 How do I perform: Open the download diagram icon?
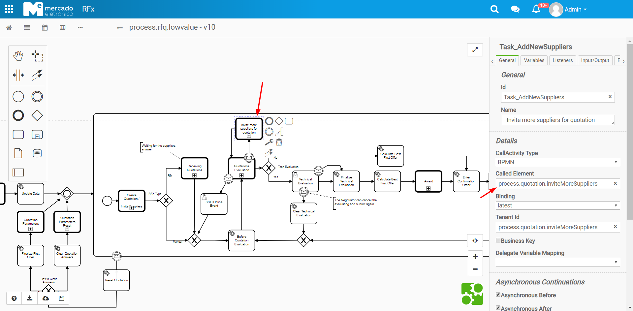30,298
